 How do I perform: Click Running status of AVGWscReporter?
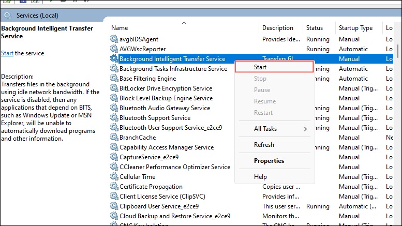tap(318, 49)
